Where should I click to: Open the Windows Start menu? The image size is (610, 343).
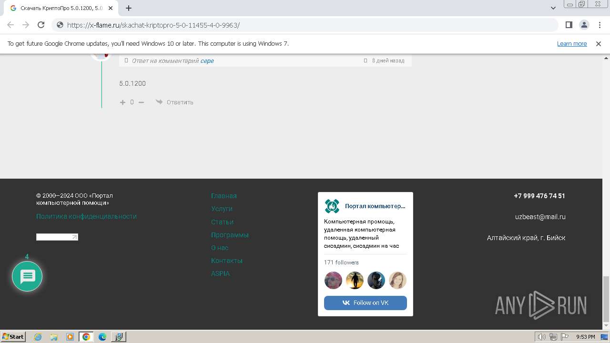[13, 336]
